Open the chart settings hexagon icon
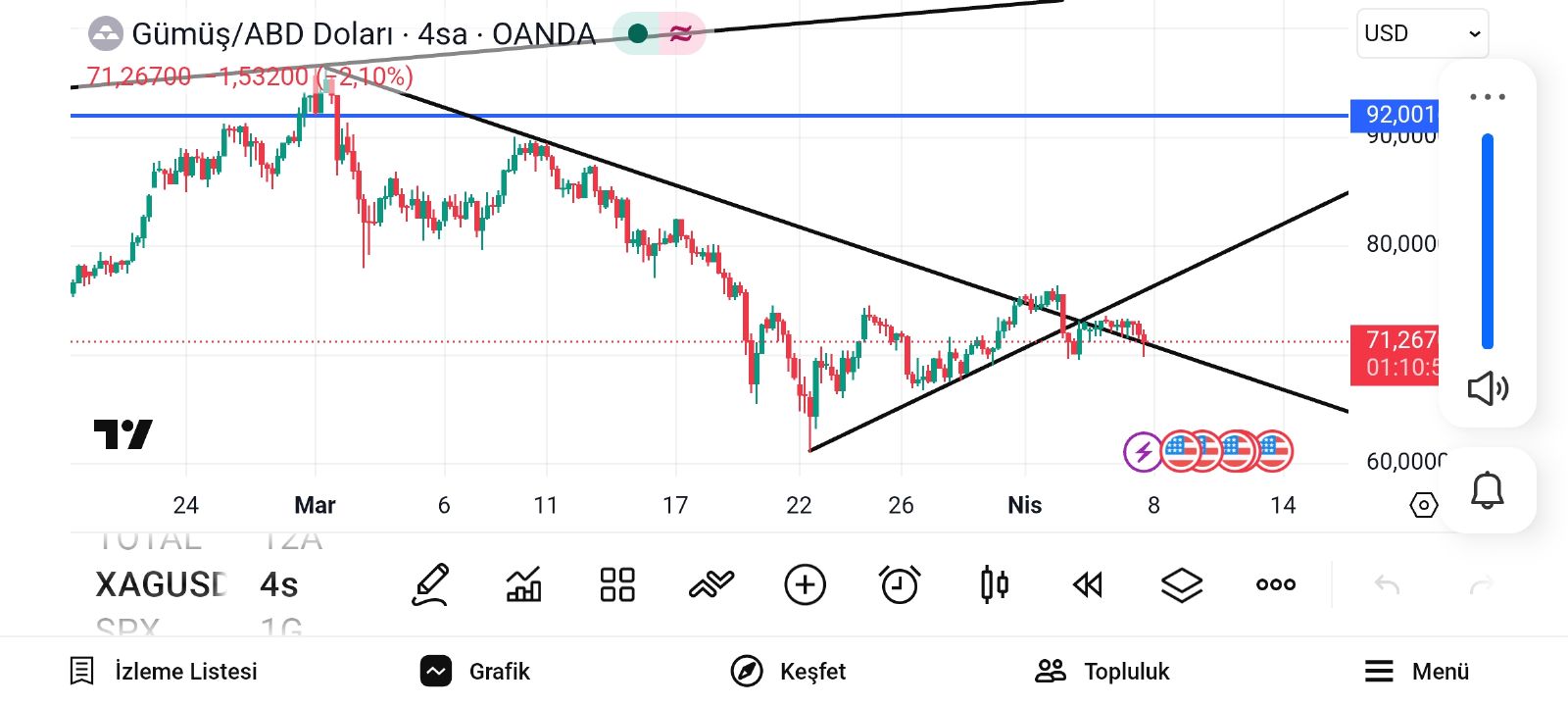 click(x=1423, y=505)
